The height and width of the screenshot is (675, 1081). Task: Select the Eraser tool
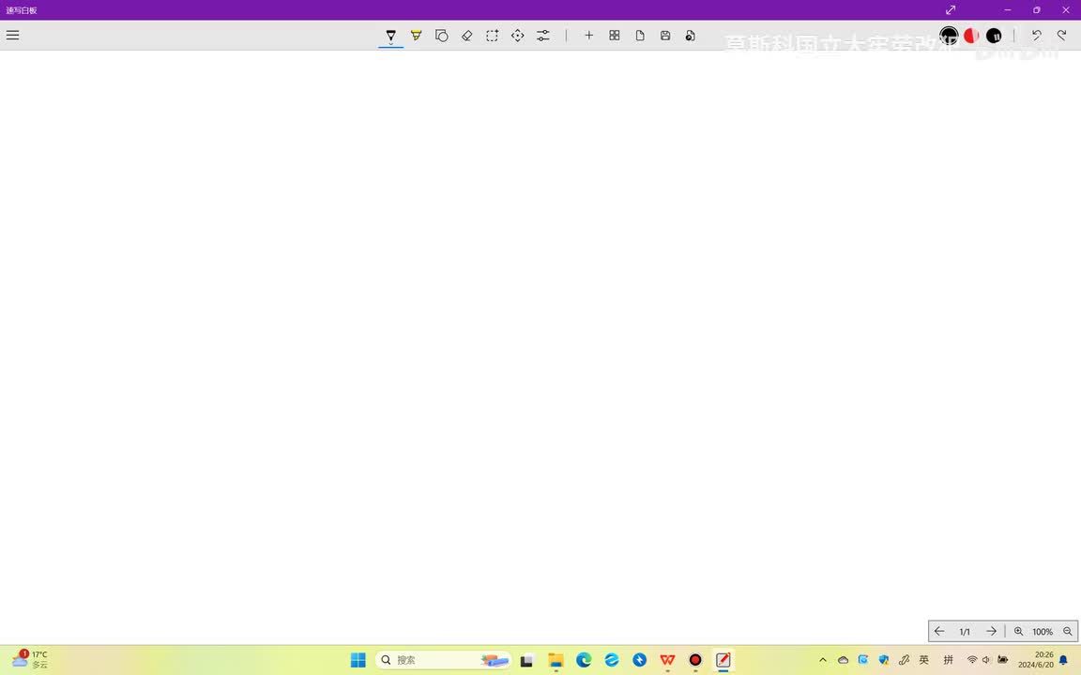point(466,35)
